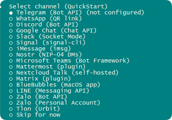This screenshot has height=120, width=172.
Task: Choose the Mattermost (plugin) menu entry
Action: click(51, 67)
